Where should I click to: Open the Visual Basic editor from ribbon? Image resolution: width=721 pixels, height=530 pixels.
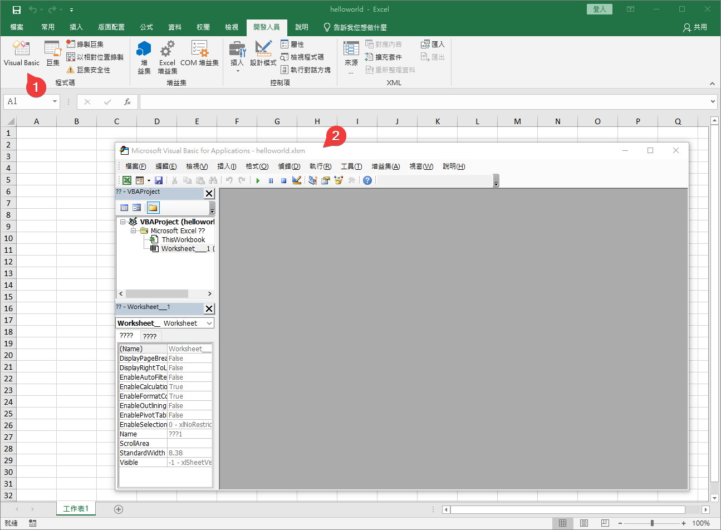[x=21, y=53]
